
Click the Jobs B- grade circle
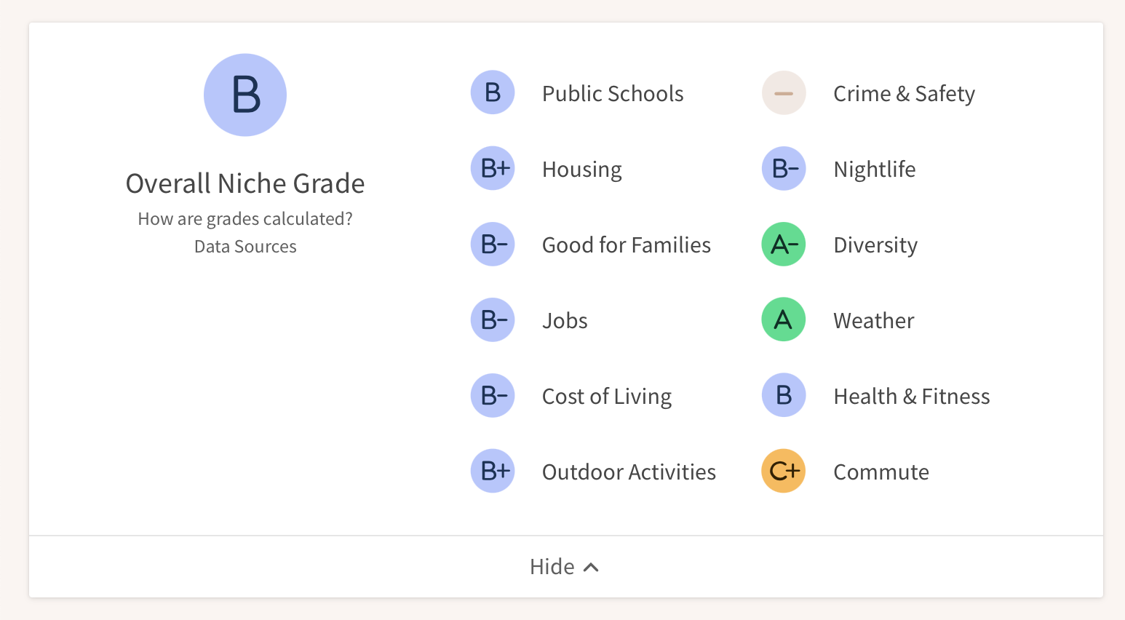pyautogui.click(x=493, y=319)
